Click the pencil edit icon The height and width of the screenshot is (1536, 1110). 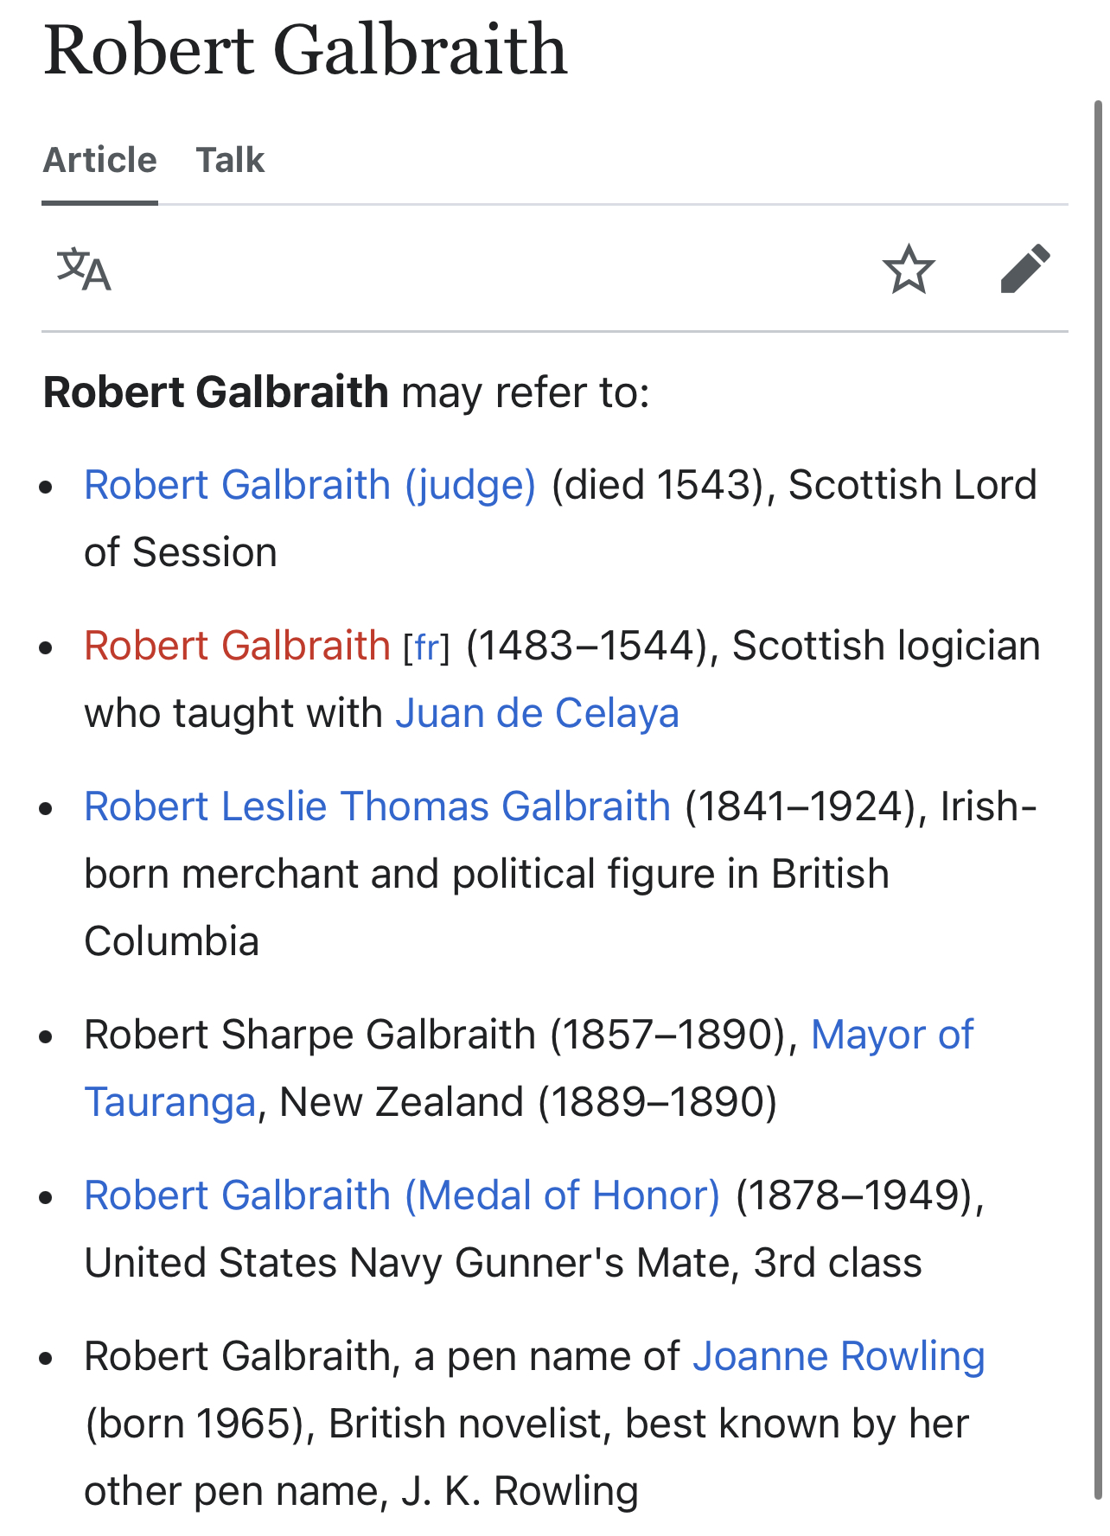point(1025,269)
